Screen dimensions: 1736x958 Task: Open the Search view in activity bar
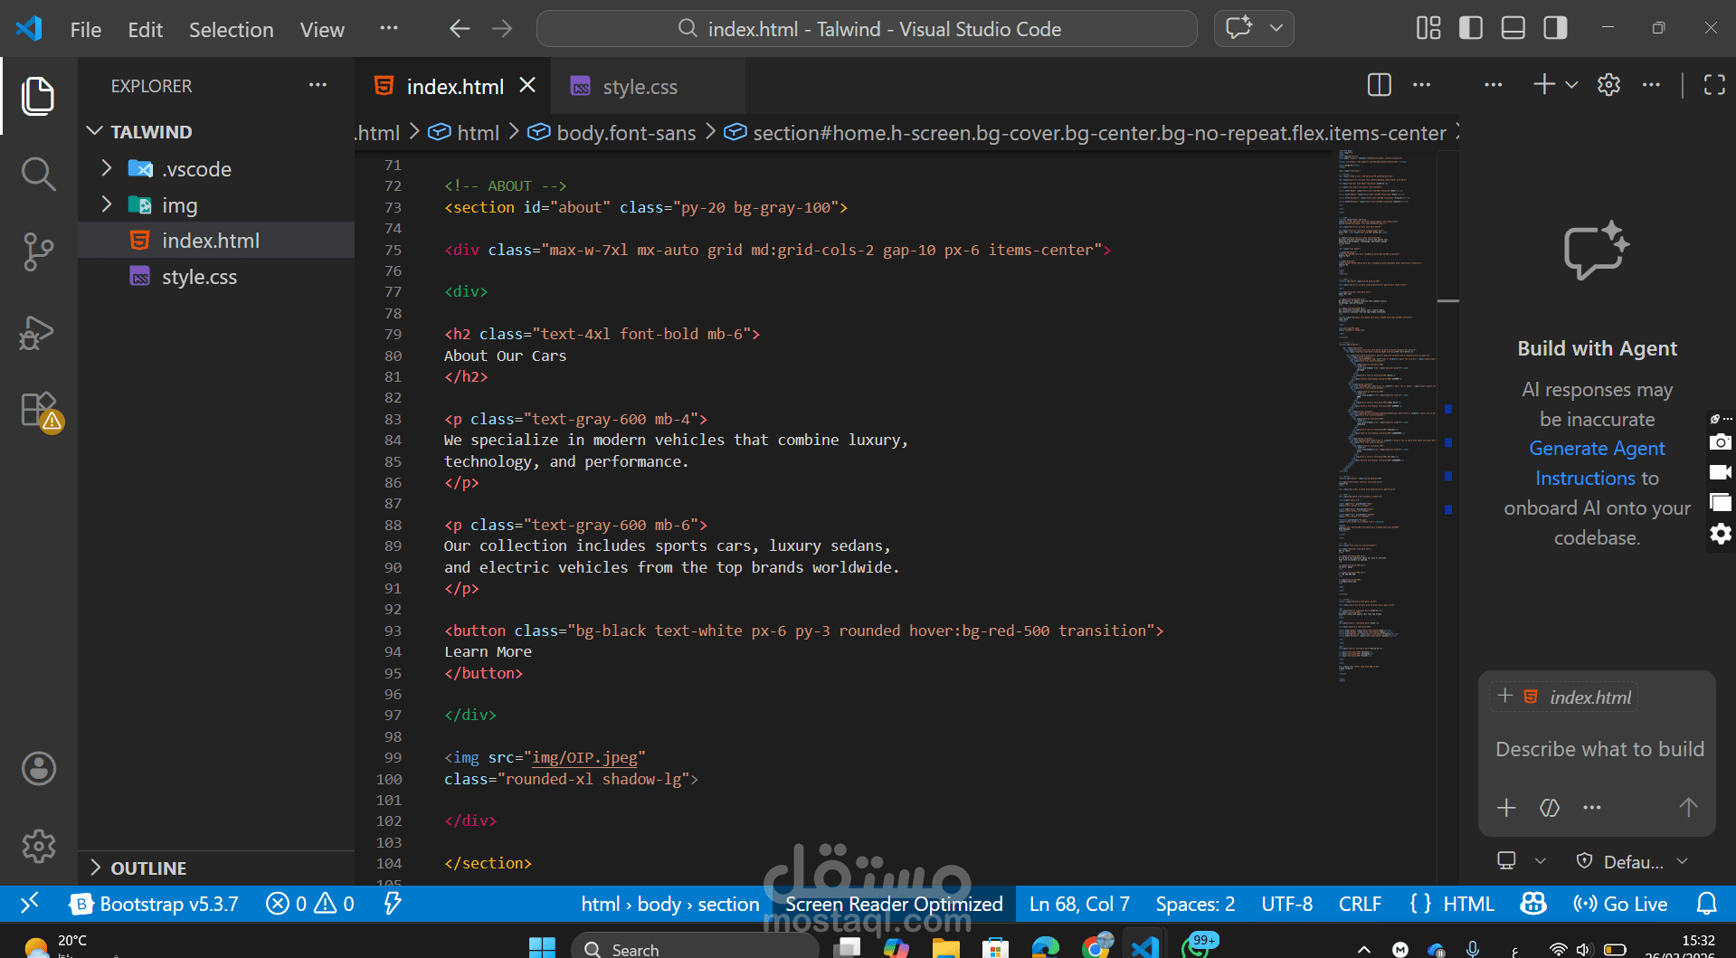click(x=38, y=174)
